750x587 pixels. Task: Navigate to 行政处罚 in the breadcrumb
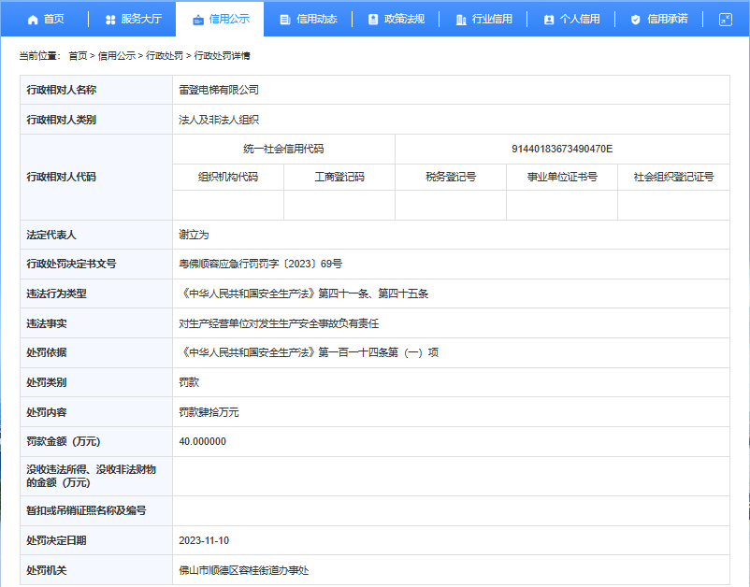165,56
